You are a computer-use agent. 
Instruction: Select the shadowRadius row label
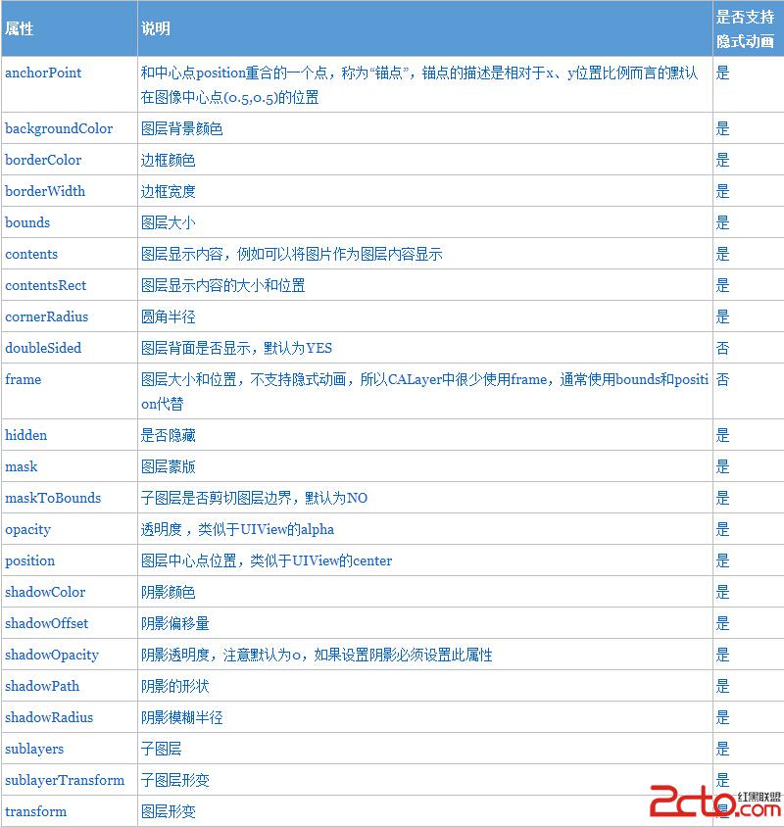(49, 717)
